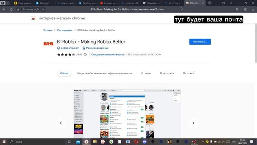This screenshot has height=145, width=257.
Task: Select the Обзор tab
Action: [x=64, y=73]
